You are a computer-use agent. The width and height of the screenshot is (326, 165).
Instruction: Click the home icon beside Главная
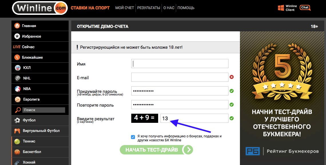pos(17,26)
